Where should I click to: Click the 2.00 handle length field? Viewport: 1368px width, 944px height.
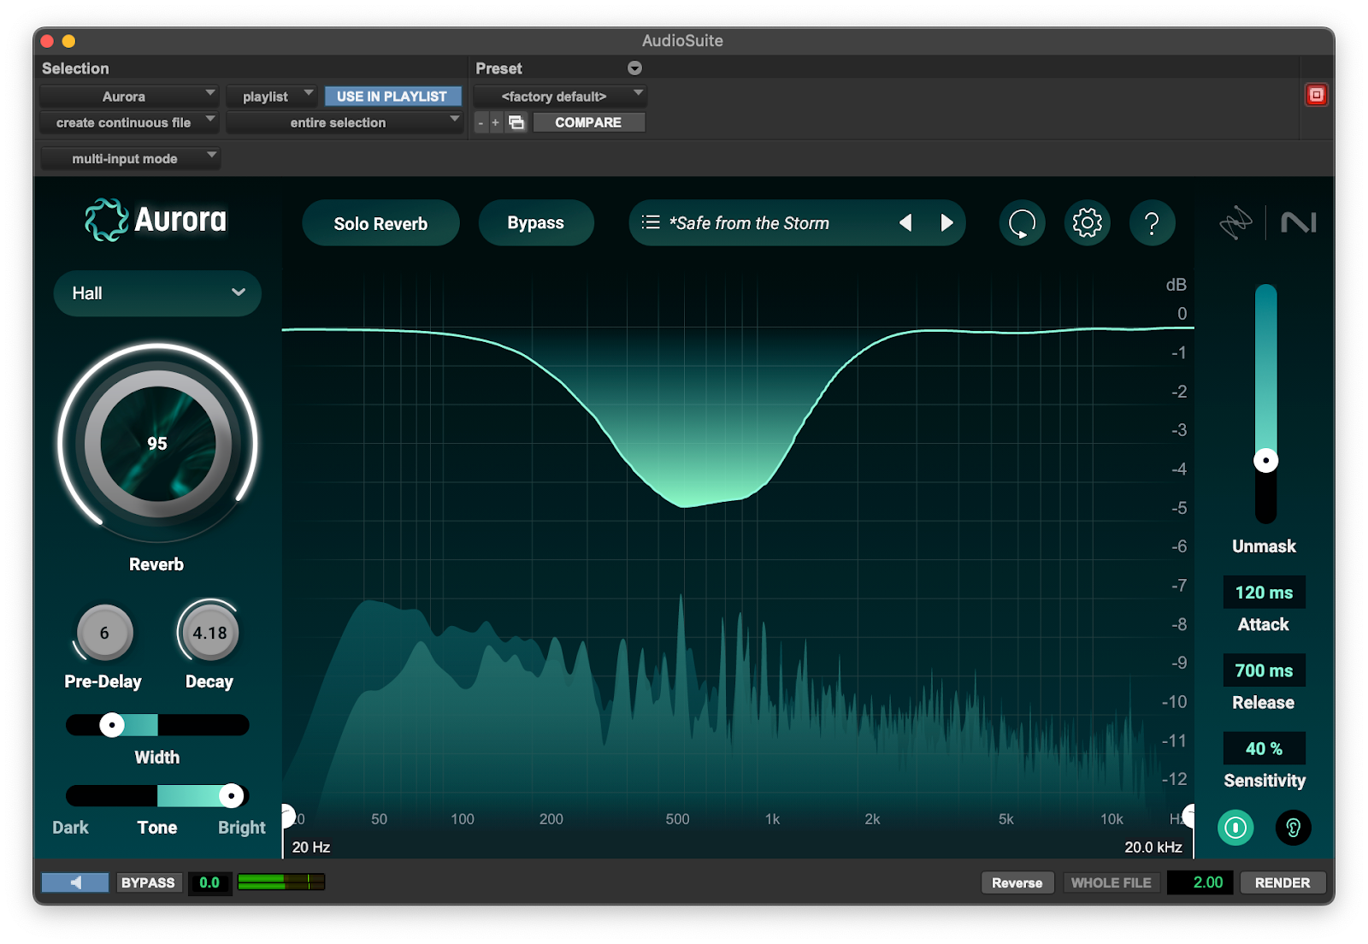click(1200, 882)
